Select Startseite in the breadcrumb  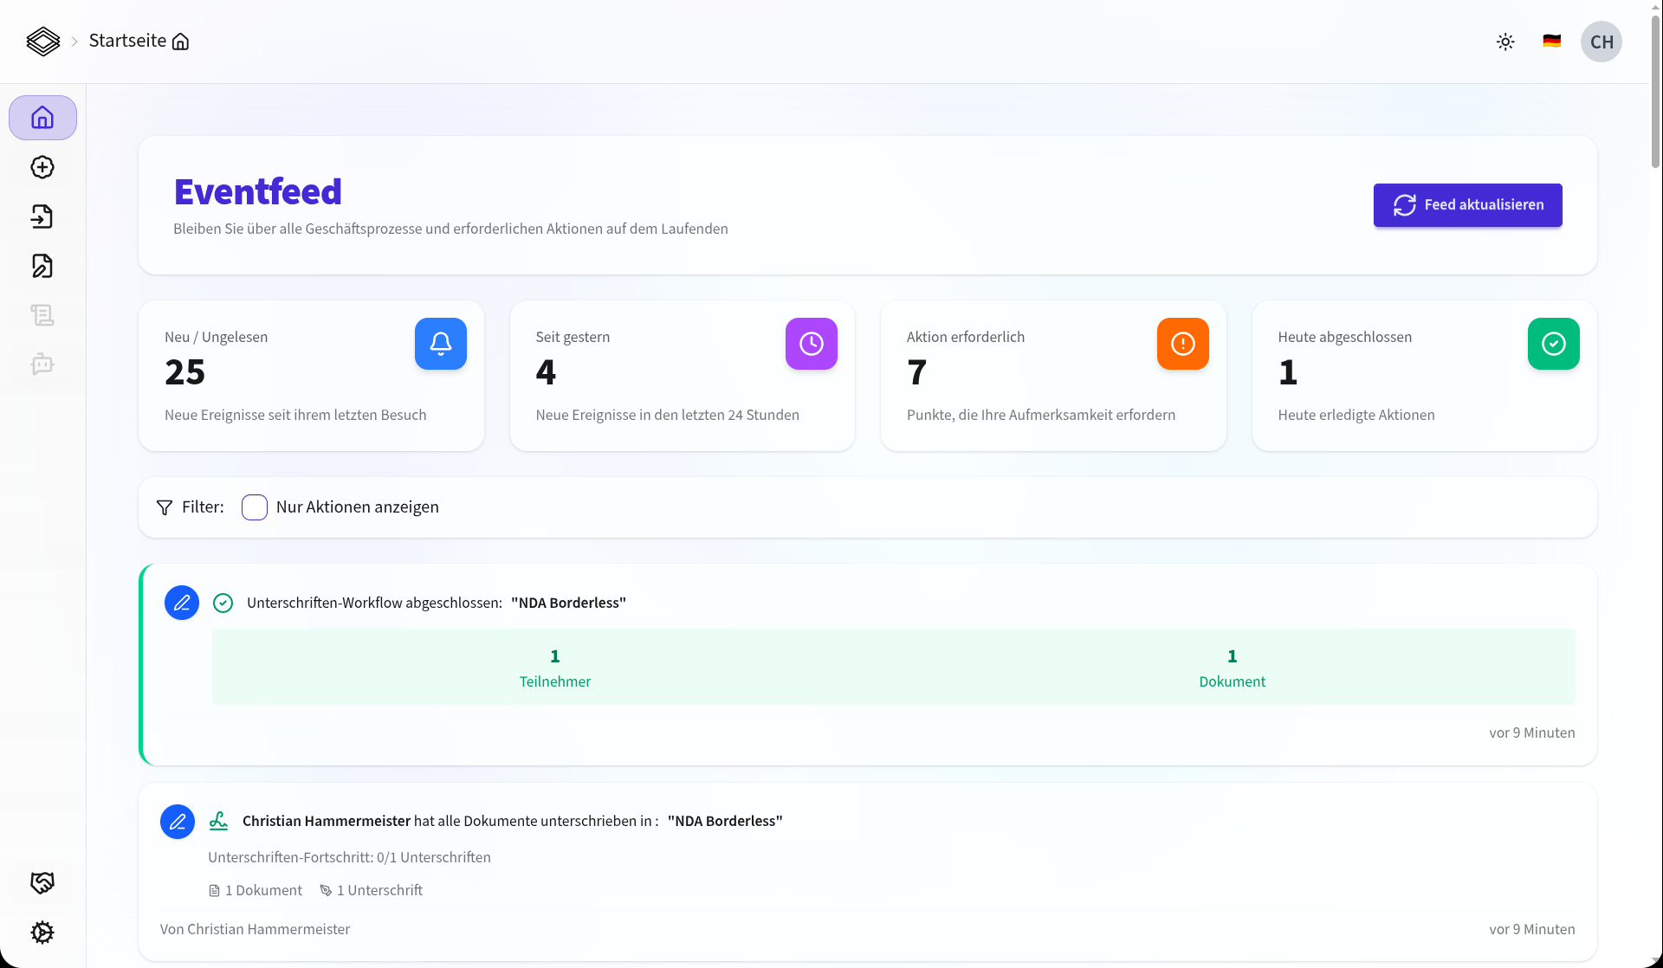pos(128,40)
